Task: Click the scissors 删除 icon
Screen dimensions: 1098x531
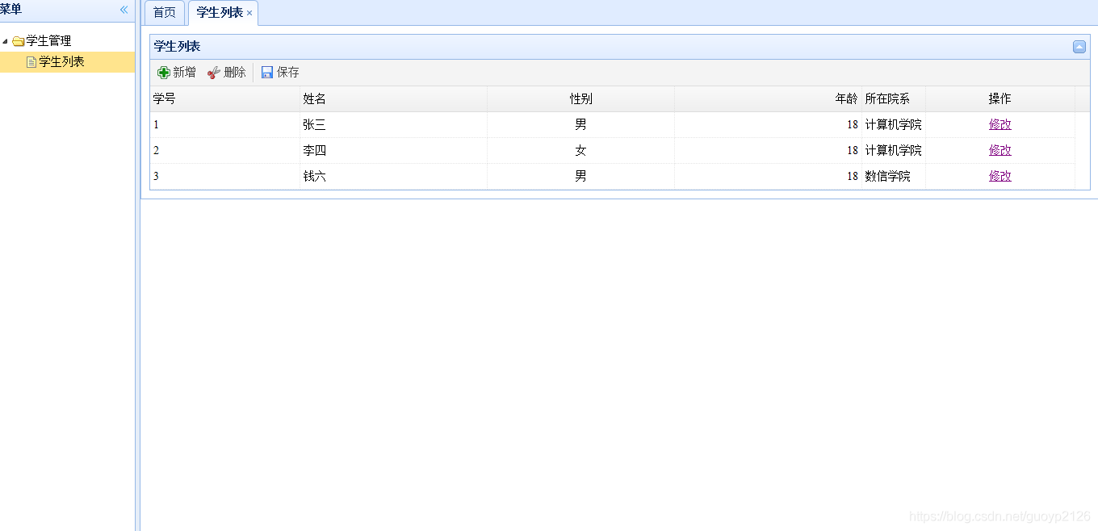Action: point(214,73)
